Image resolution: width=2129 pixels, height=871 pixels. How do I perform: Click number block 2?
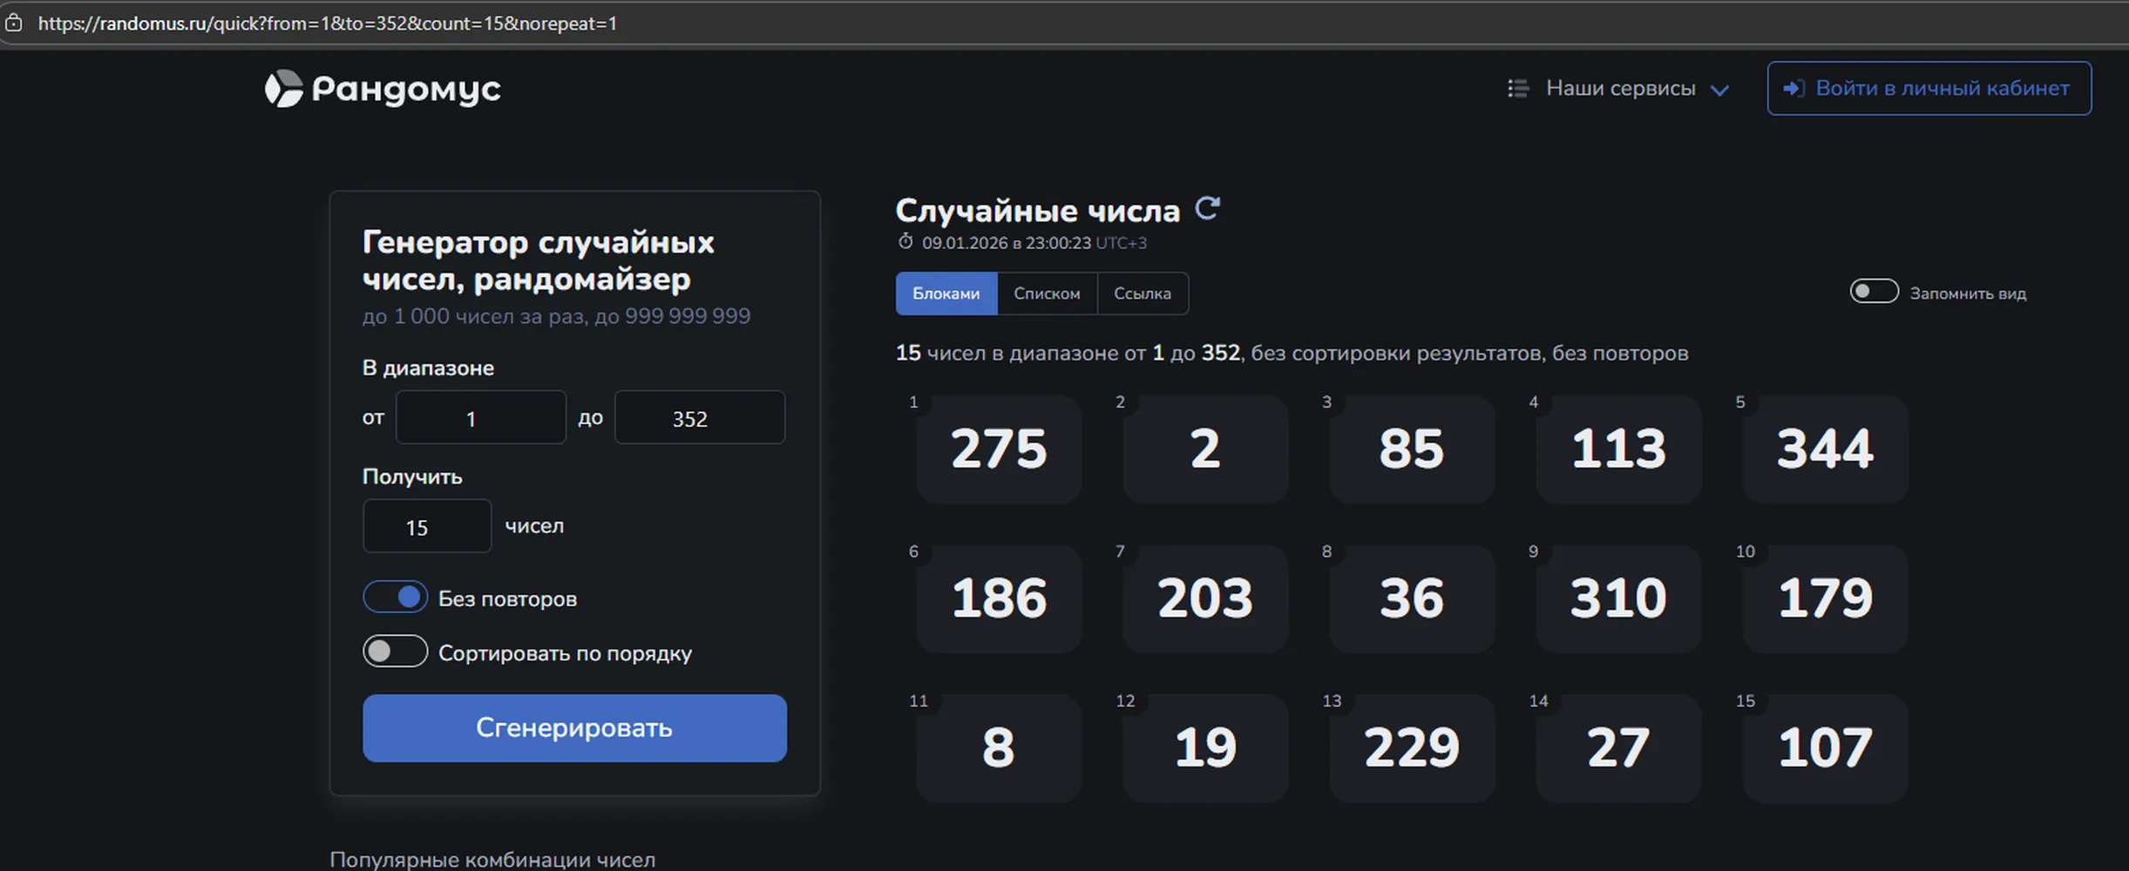click(1205, 449)
